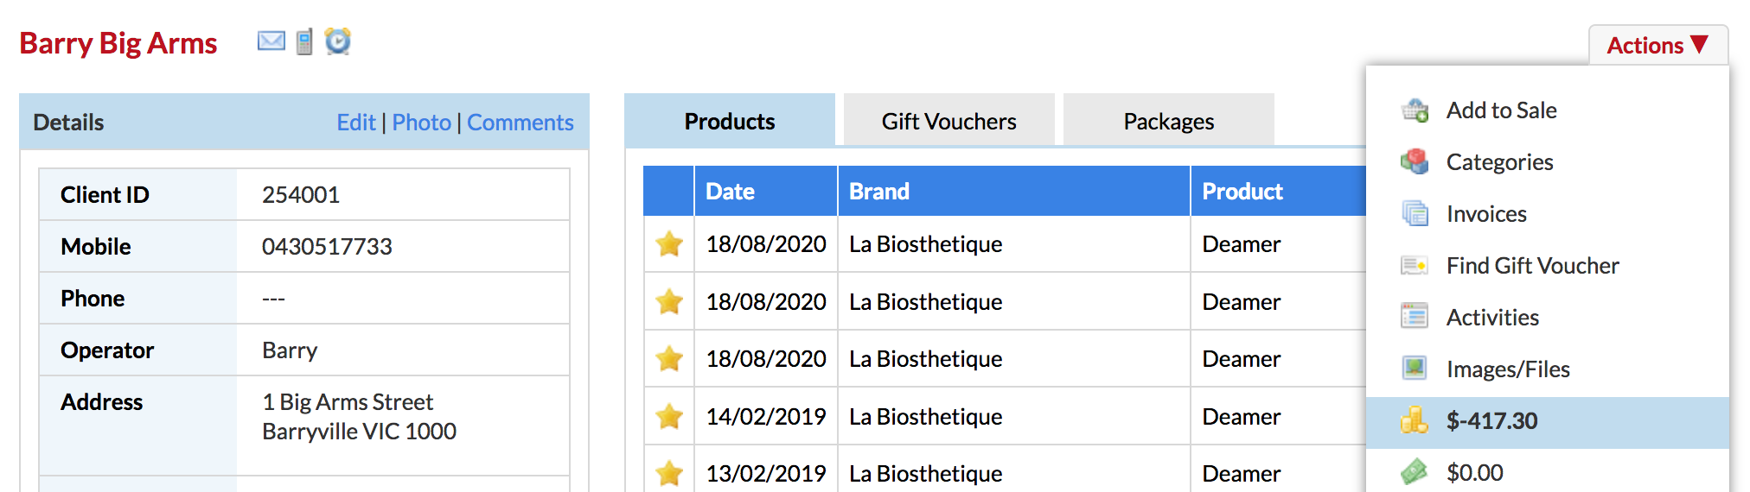Image resolution: width=1750 pixels, height=492 pixels.
Task: Click the Details panel heading
Action: click(x=68, y=123)
